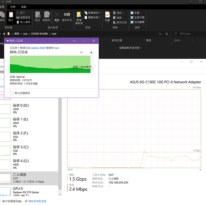
Task: Open the New item (新增項目) dropdown
Action: pos(92,13)
